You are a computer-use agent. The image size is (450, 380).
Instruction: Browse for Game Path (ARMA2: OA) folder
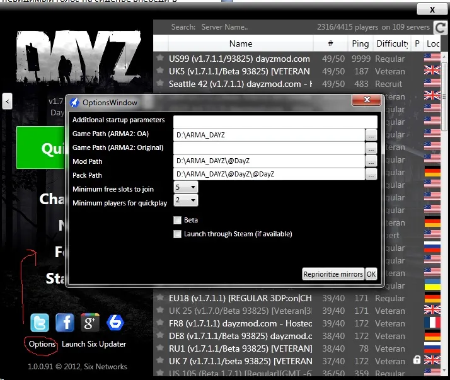(x=371, y=135)
